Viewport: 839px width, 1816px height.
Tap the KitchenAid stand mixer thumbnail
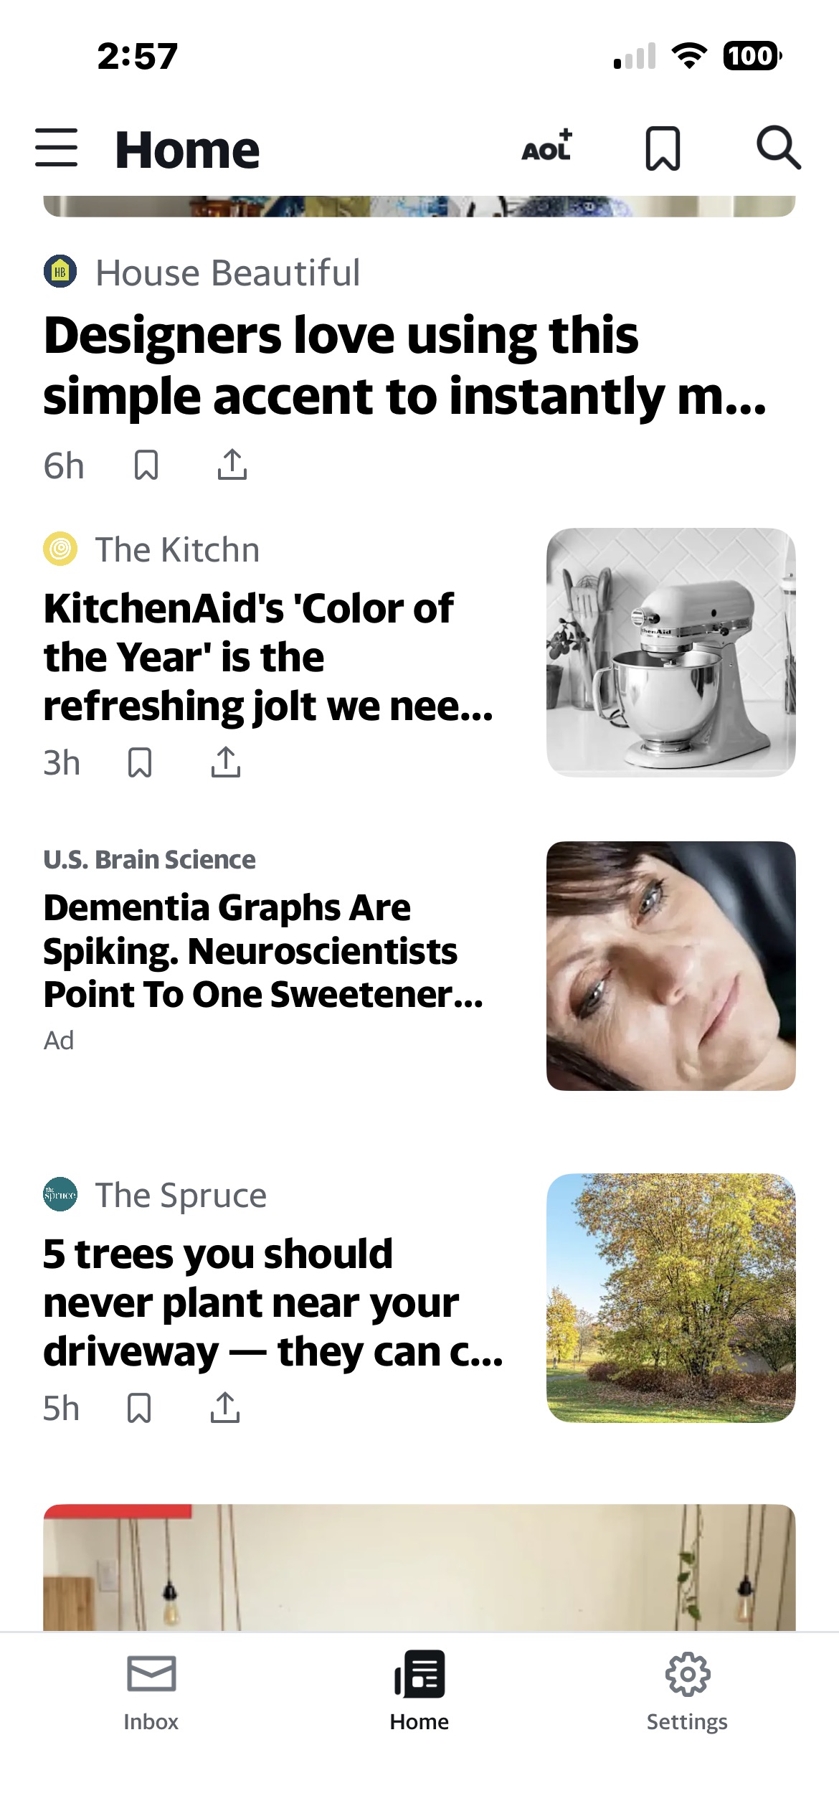coord(670,653)
